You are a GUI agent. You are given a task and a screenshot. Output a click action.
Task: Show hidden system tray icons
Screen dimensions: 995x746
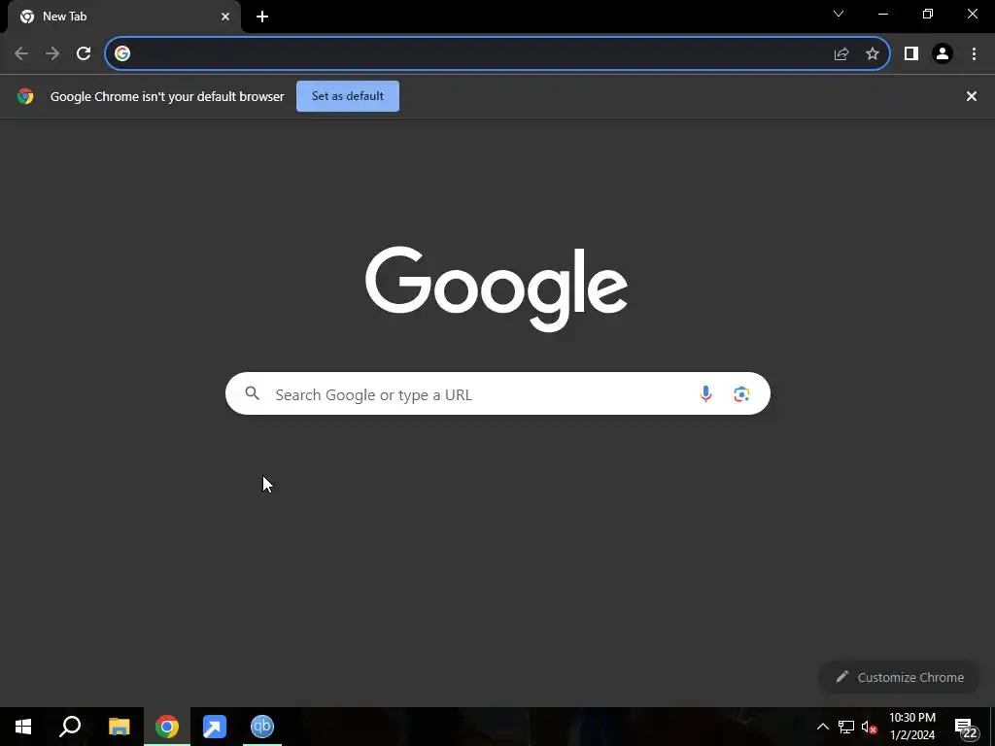point(822,727)
